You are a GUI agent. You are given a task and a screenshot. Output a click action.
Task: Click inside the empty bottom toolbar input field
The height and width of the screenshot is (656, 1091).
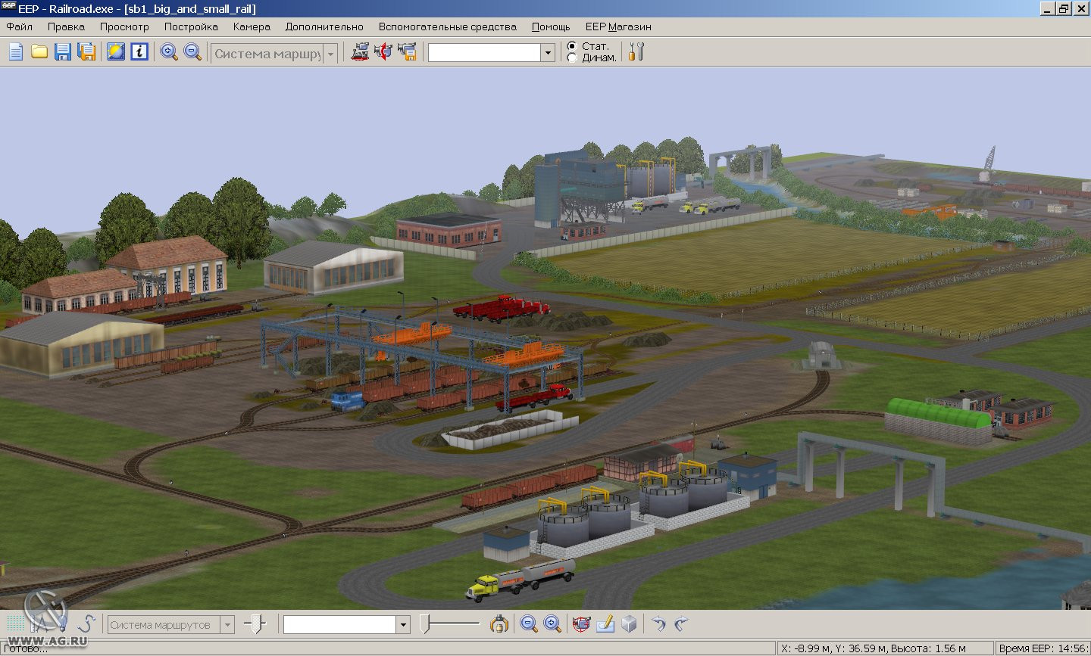point(340,625)
